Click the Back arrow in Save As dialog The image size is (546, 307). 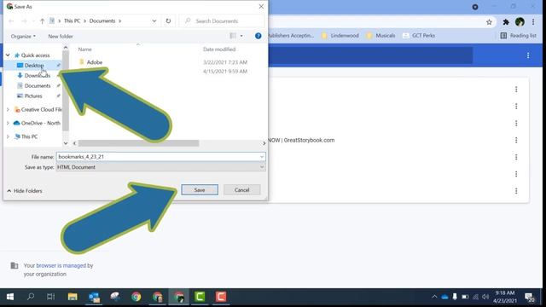tap(11, 21)
